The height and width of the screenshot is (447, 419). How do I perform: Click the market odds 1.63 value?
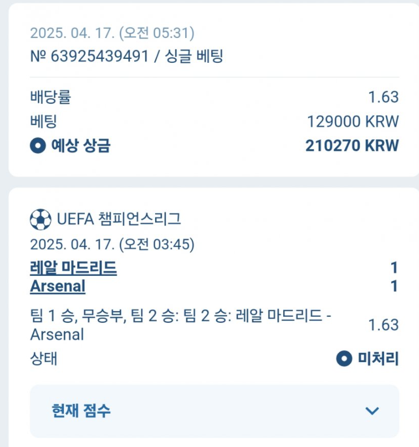(383, 325)
